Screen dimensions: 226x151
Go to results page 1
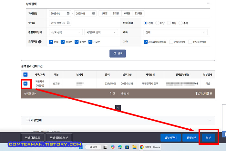coord(118,108)
